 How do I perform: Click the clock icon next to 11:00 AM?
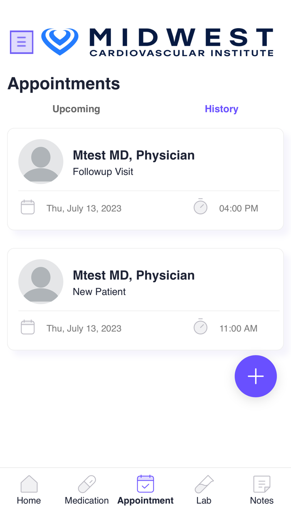pos(200,327)
